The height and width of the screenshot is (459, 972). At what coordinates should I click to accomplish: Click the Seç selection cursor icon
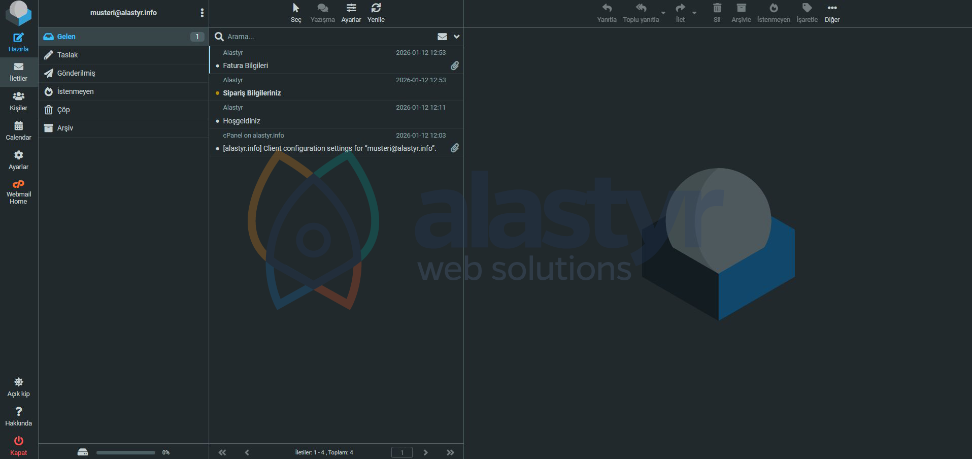tap(296, 9)
